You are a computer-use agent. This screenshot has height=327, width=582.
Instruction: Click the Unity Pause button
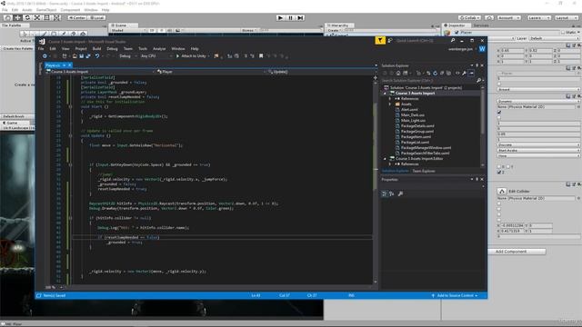tap(291, 18)
